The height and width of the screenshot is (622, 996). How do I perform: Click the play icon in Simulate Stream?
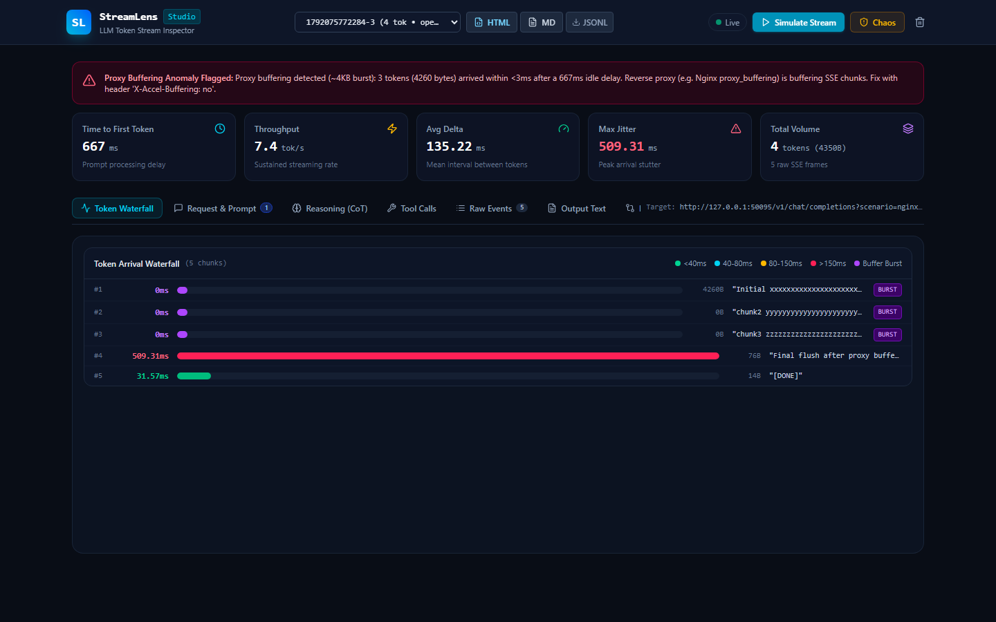pos(766,22)
